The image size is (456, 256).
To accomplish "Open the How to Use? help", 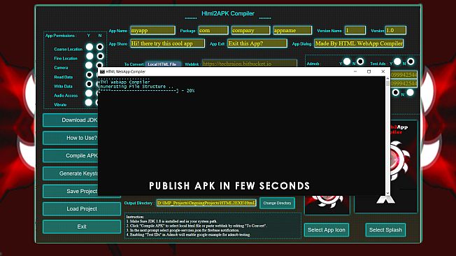I will click(71, 138).
